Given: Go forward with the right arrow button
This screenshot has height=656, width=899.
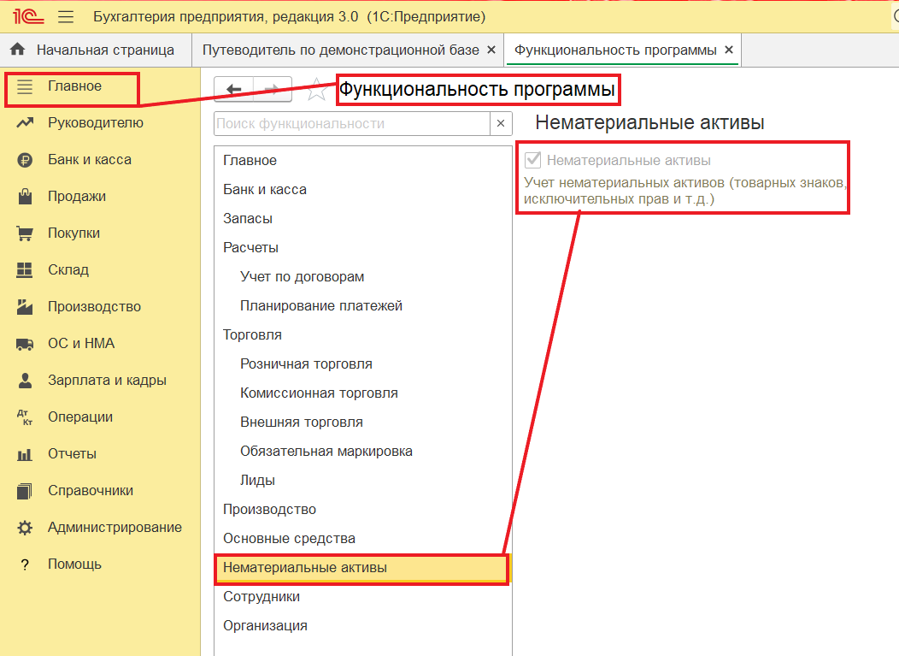Looking at the screenshot, I should pos(273,90).
